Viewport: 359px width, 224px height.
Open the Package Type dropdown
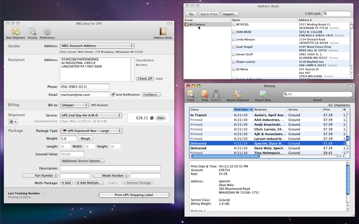coord(91,131)
